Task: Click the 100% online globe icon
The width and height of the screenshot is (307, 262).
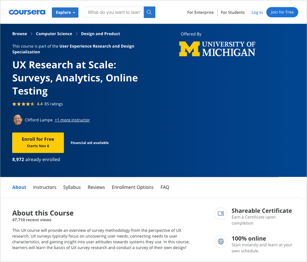Action: pyautogui.click(x=221, y=242)
